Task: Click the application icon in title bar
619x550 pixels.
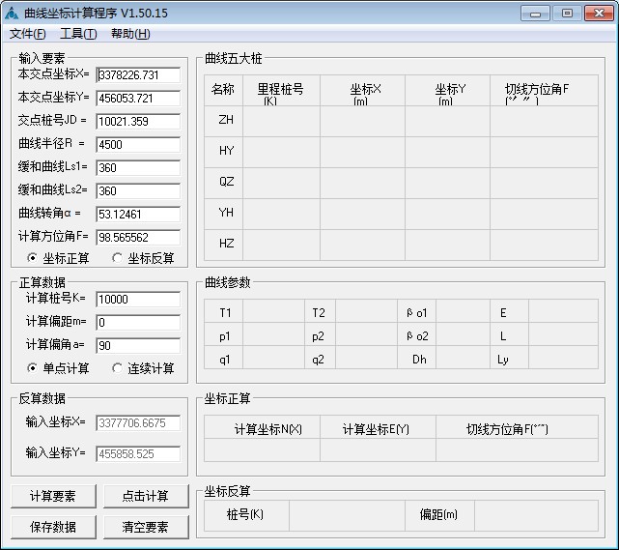Action: pos(13,14)
